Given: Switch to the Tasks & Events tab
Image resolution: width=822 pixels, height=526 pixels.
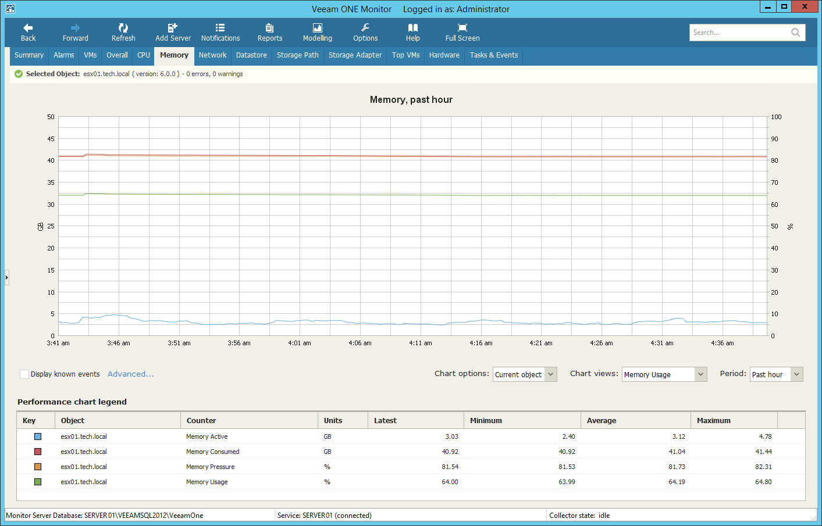Looking at the screenshot, I should (x=494, y=55).
